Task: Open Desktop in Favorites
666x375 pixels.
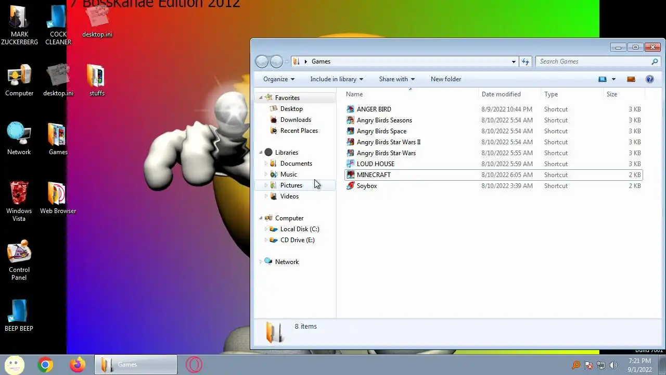Action: coord(291,109)
